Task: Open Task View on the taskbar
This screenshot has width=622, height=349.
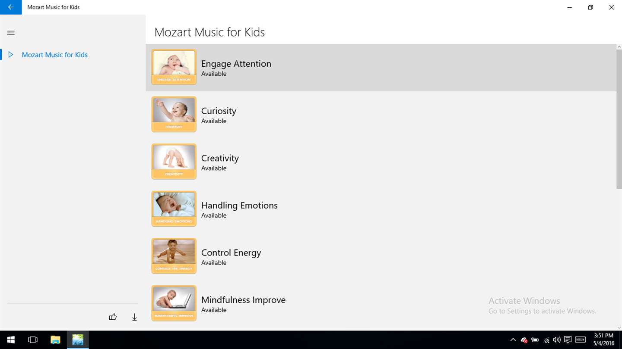Action: pyautogui.click(x=33, y=340)
